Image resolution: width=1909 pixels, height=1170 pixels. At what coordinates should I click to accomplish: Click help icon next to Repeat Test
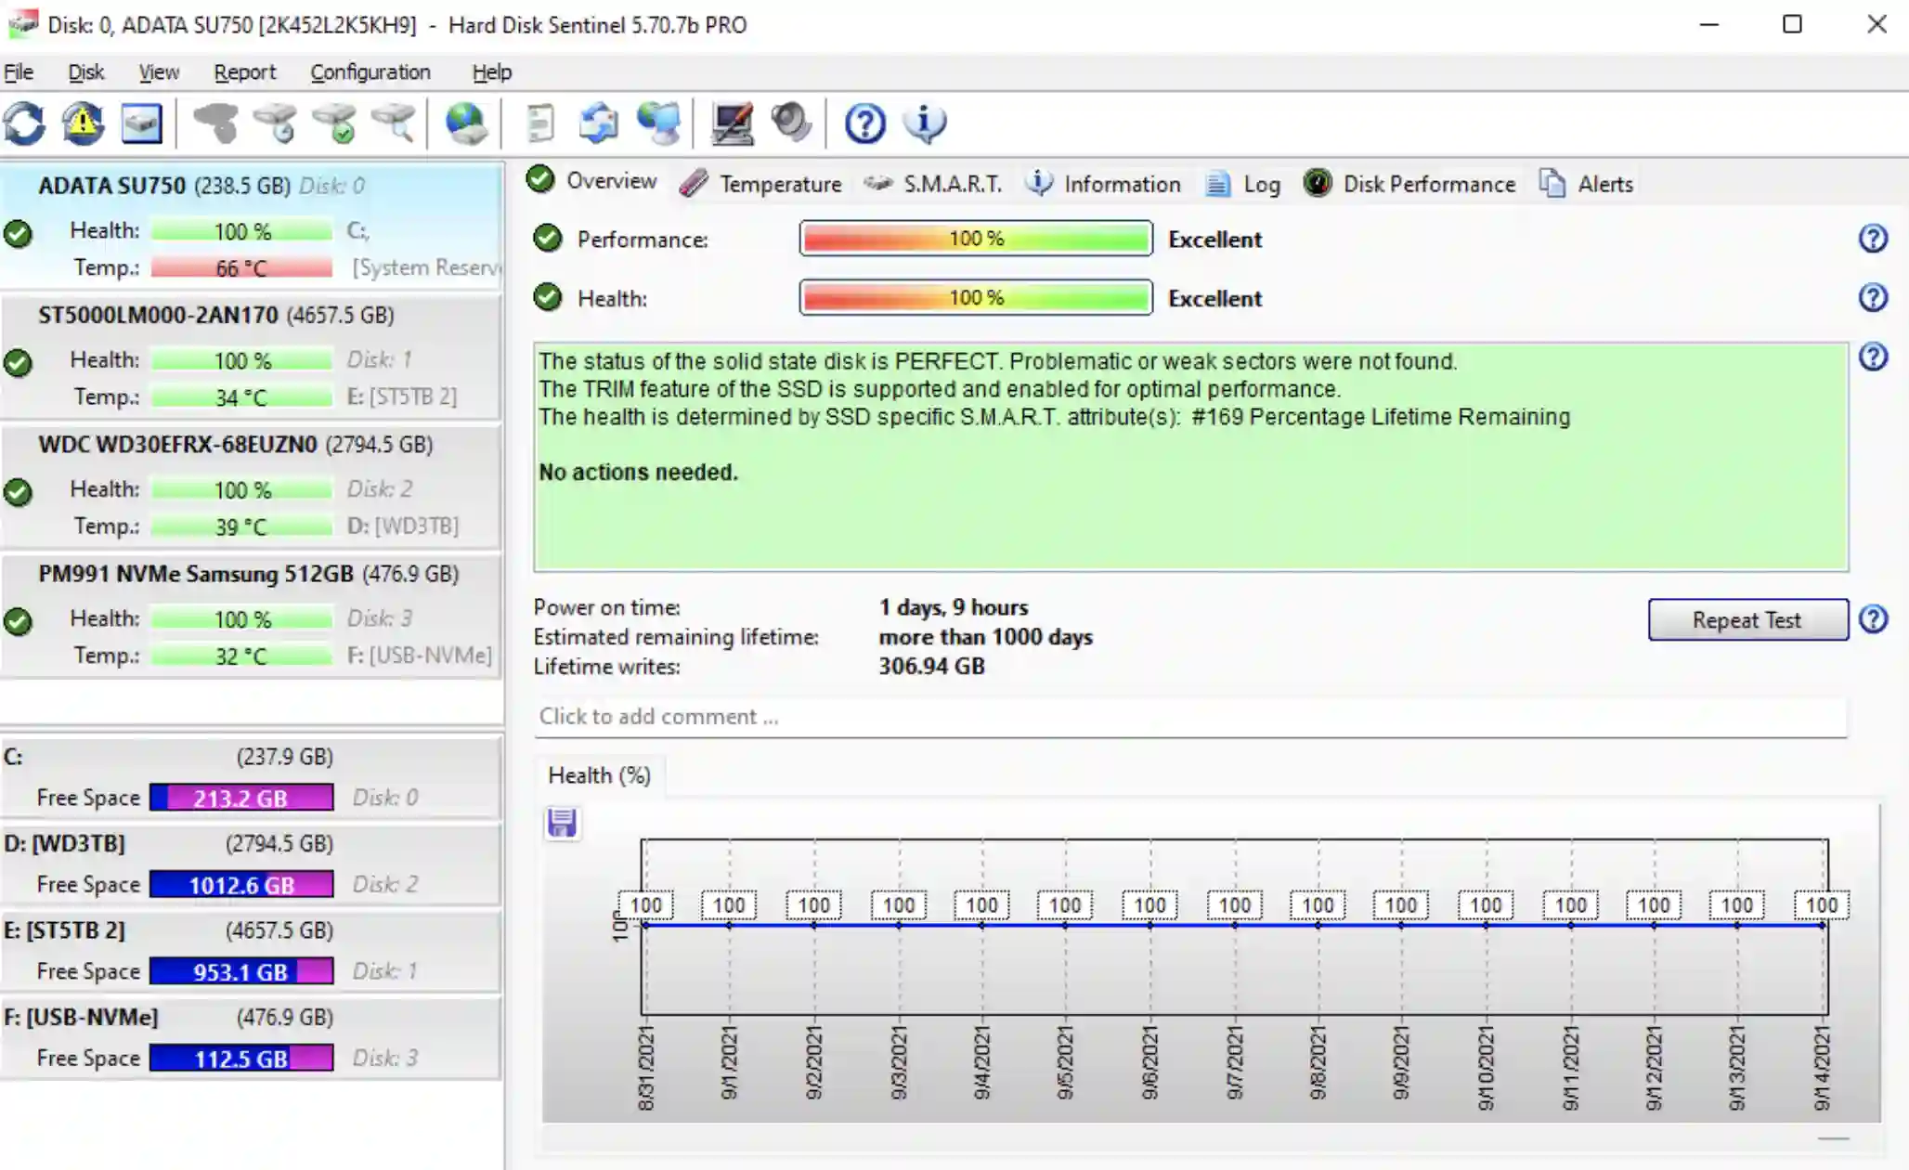[1873, 618]
